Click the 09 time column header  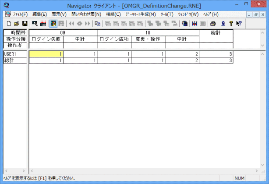(x=63, y=33)
